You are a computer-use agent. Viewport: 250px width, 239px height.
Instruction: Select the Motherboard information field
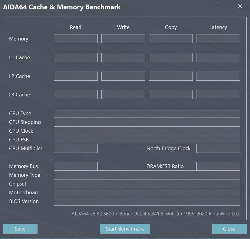click(147, 192)
